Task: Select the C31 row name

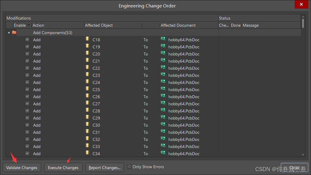Action: 96,132
